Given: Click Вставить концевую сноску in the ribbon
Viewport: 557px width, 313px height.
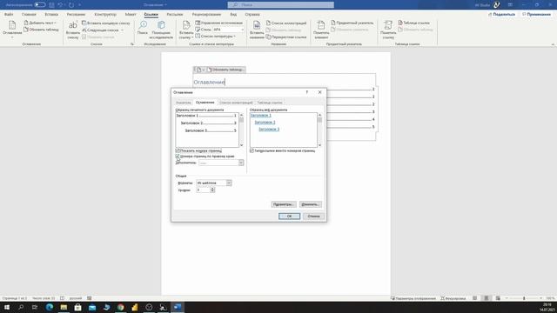Looking at the screenshot, I should click(106, 23).
